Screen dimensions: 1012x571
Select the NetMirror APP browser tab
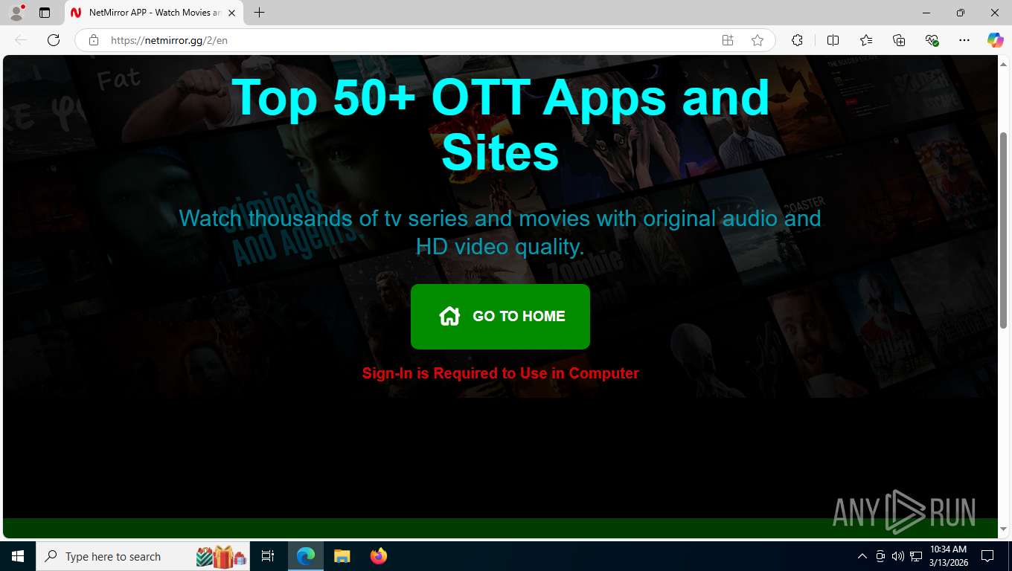(155, 13)
